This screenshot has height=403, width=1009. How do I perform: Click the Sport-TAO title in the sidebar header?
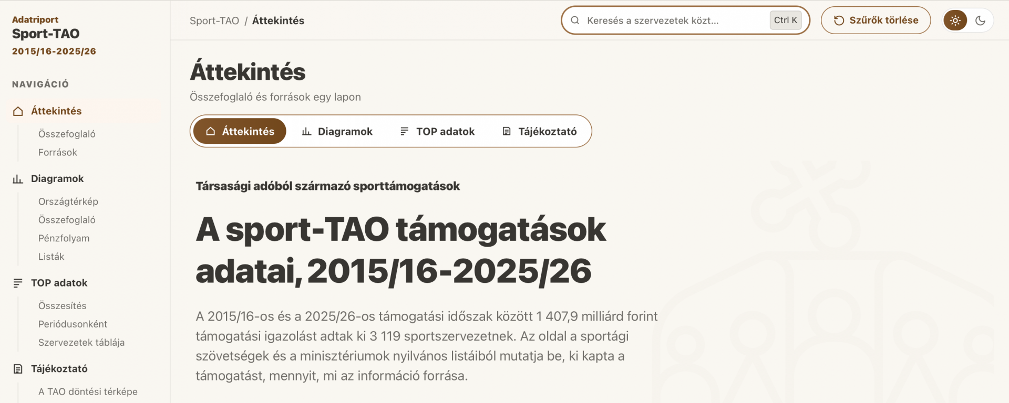coord(46,34)
